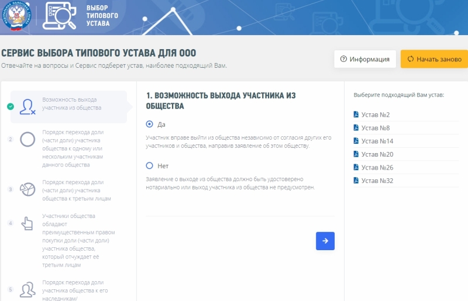468x301 pixels.
Task: Click the pie chart icon of step three
Action: (27, 189)
